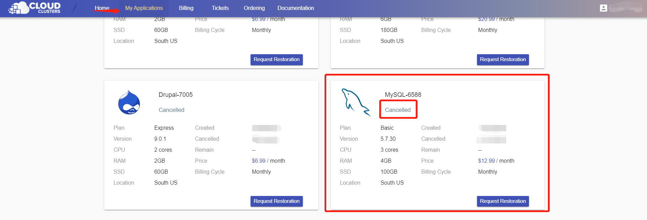Click the Basic plan value
Image resolution: width=647 pixels, height=220 pixels.
pos(387,128)
